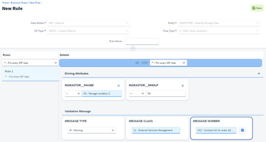The image size is (266, 142).
Task: Open MARASTOR__MHDLP operator dropdown
Action: 137,93
